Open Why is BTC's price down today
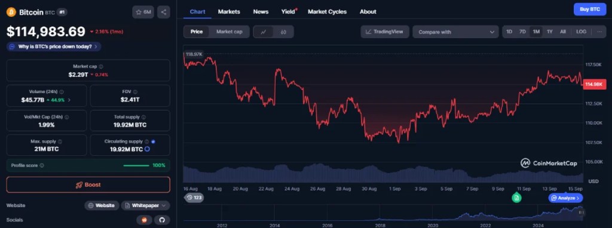This screenshot has width=612, height=228. click(x=54, y=47)
